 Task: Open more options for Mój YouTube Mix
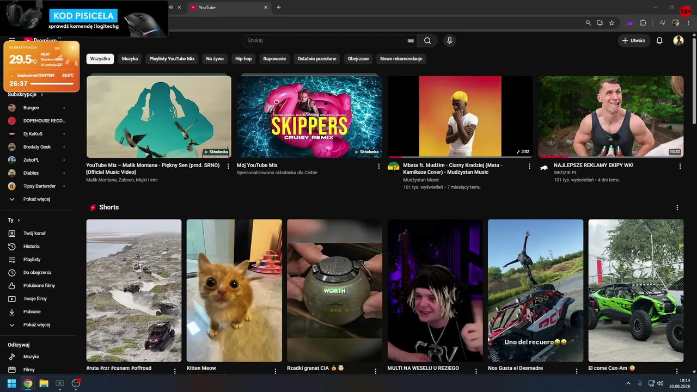click(379, 166)
